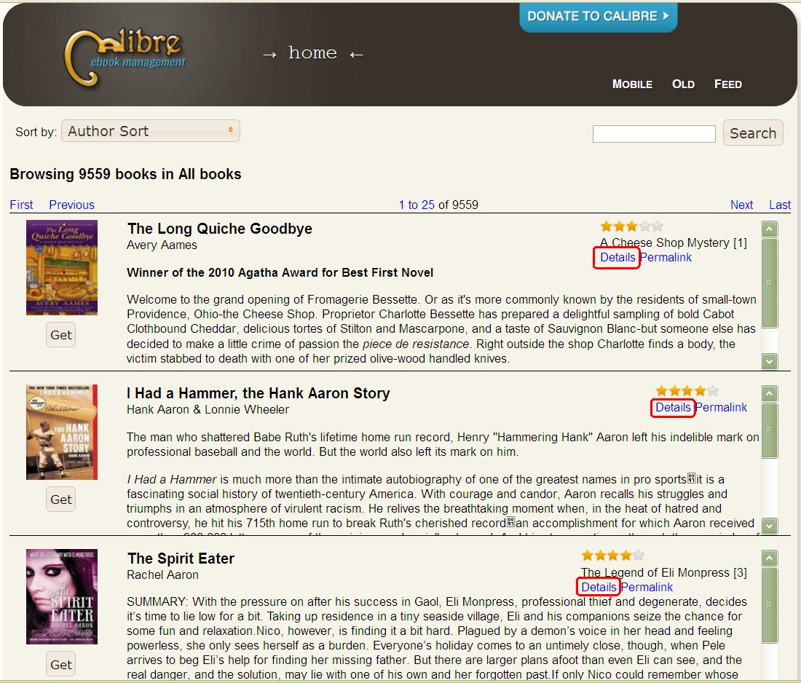Click title I Had a Hammer, the Hank Aaron Story

pos(259,393)
